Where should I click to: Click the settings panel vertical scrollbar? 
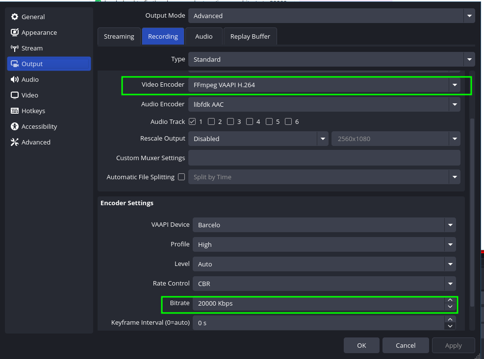coord(472,213)
